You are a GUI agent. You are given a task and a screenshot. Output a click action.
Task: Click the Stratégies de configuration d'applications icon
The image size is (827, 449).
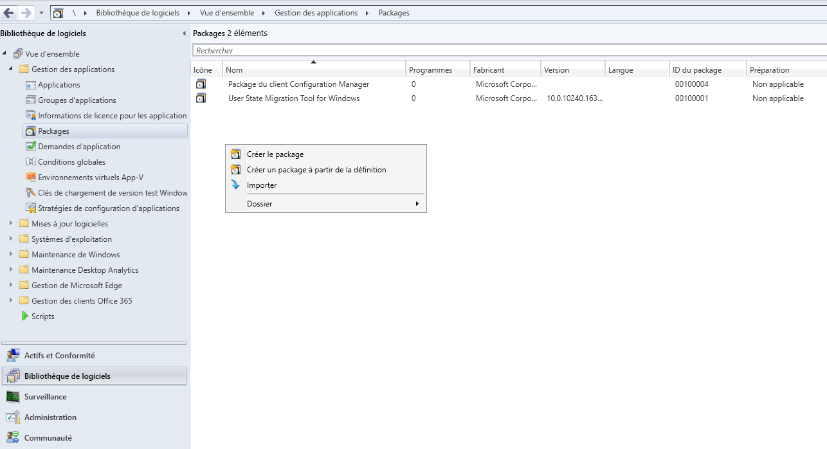click(31, 208)
